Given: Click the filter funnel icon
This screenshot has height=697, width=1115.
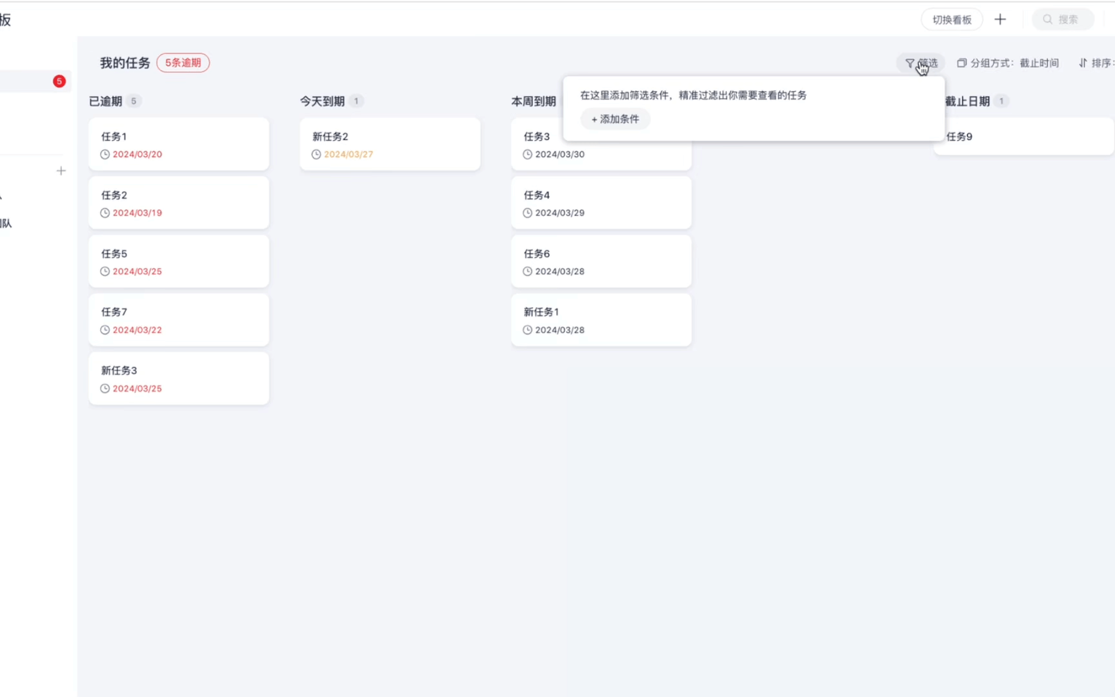Looking at the screenshot, I should 910,63.
